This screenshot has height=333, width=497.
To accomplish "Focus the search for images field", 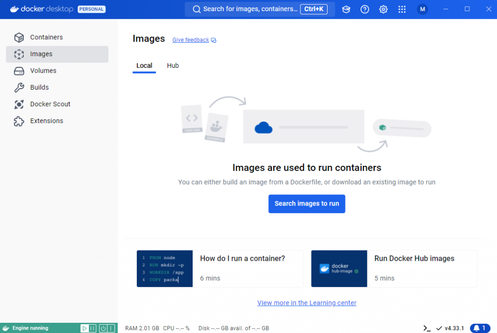I will (260, 9).
